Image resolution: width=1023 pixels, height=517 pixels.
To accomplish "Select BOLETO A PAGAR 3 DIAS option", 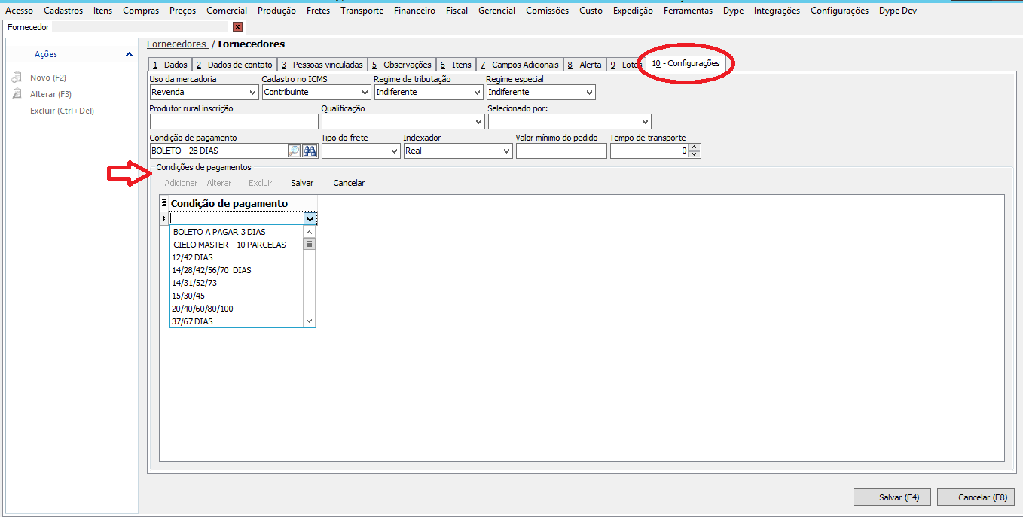I will click(x=237, y=232).
